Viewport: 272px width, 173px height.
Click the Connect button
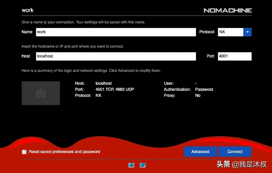(x=235, y=151)
